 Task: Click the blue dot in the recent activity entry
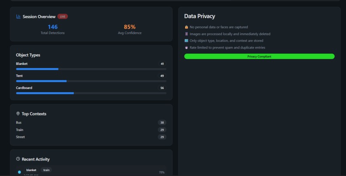click(19, 172)
